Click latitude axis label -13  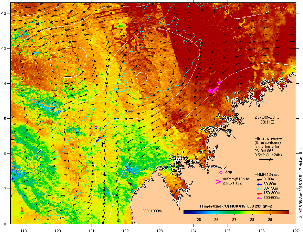point(3,48)
